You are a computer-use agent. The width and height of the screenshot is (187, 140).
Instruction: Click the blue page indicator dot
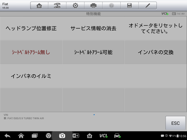point(94,115)
